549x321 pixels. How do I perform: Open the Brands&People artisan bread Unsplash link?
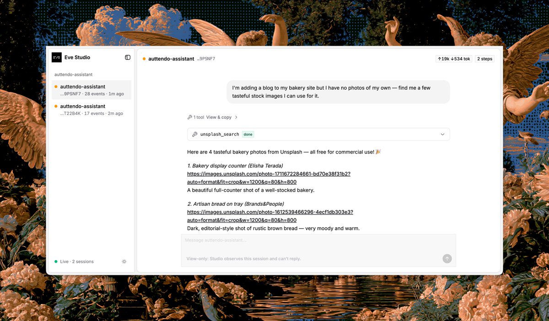point(270,216)
